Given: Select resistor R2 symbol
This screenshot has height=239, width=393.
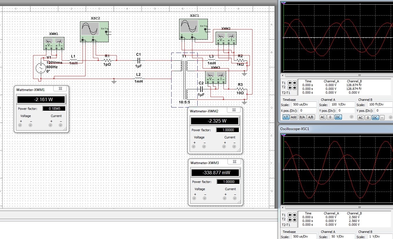Looking at the screenshot, I should point(241,60).
